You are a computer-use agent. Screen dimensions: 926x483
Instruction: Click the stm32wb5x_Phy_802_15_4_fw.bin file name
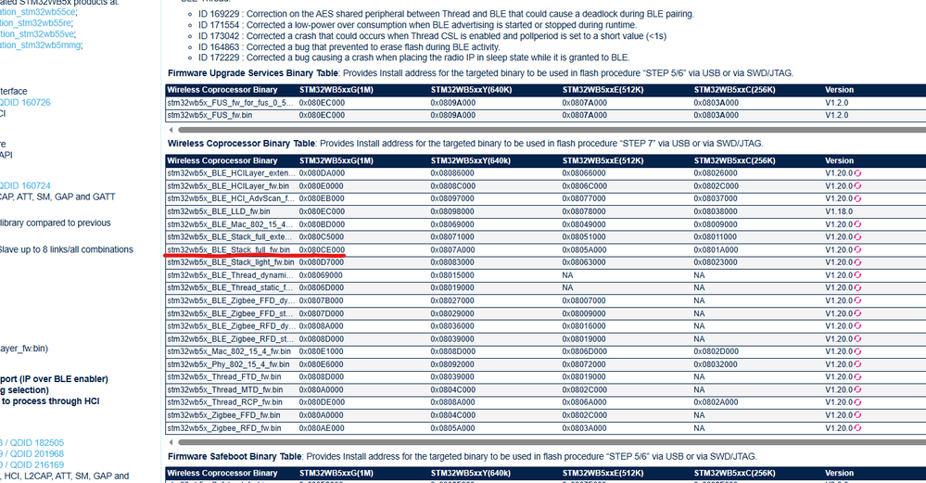229,364
